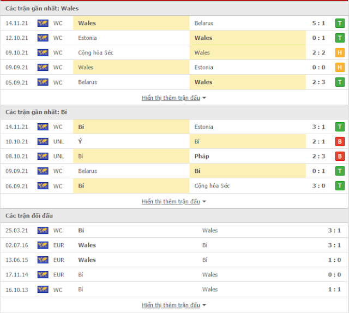
Task: Select the Các trận đối đầu section header
Action: [29, 216]
